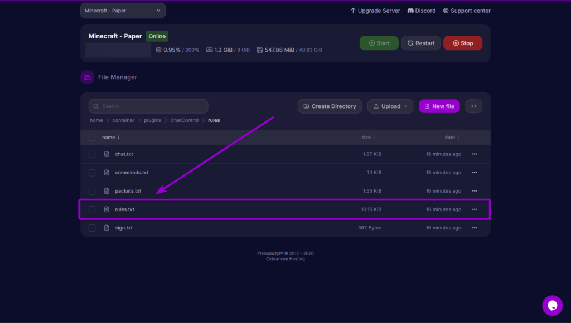Click the file icon beside rules.txt
This screenshot has height=323, width=571.
(107, 209)
